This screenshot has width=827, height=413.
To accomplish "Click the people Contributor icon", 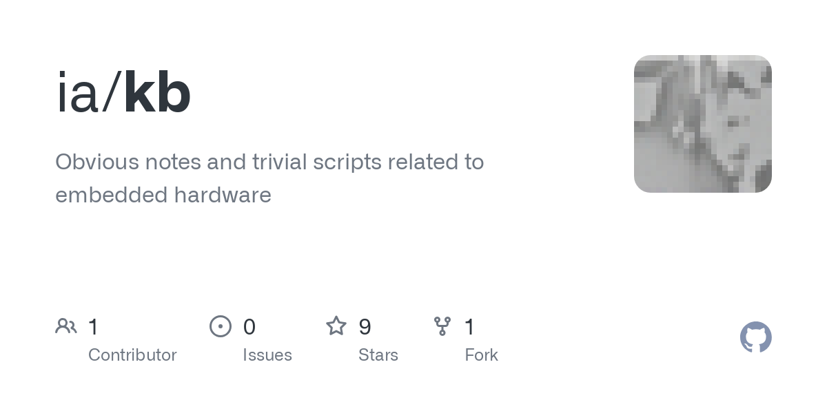I will pos(66,326).
